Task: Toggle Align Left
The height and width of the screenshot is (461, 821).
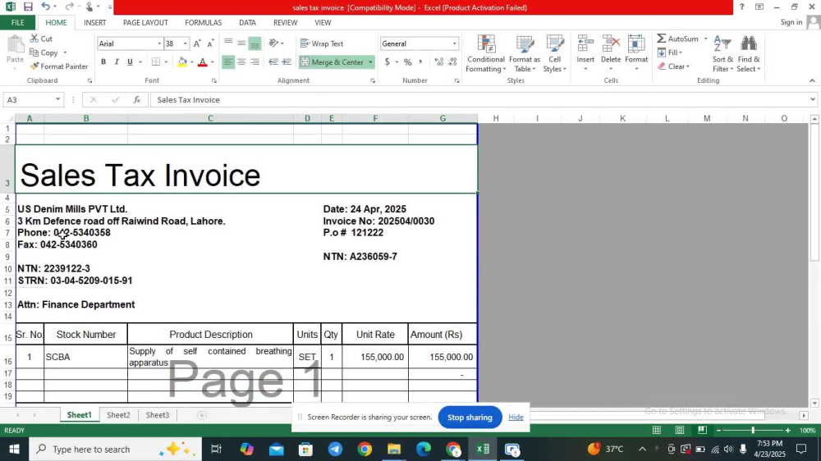Action: click(x=228, y=62)
